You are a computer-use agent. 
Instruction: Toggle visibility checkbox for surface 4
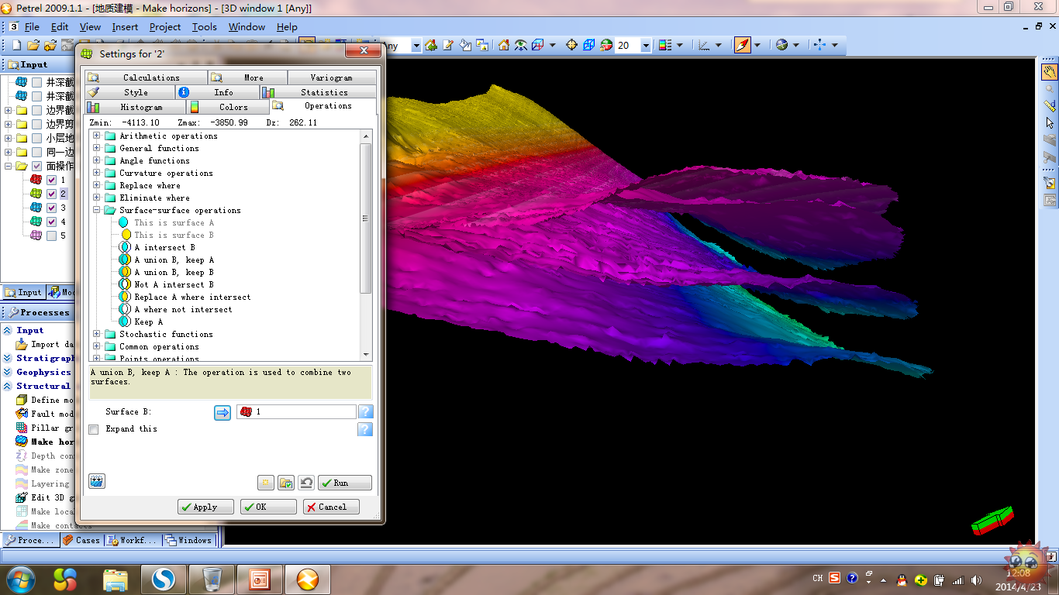click(52, 222)
